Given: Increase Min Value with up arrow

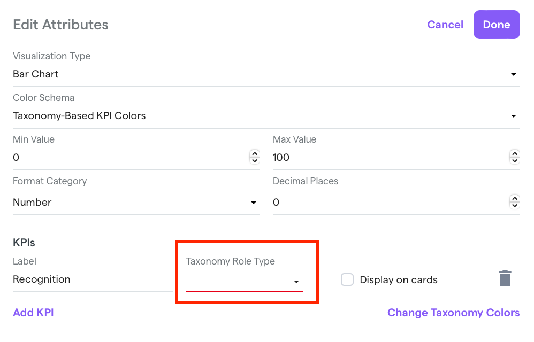Looking at the screenshot, I should pos(254,154).
